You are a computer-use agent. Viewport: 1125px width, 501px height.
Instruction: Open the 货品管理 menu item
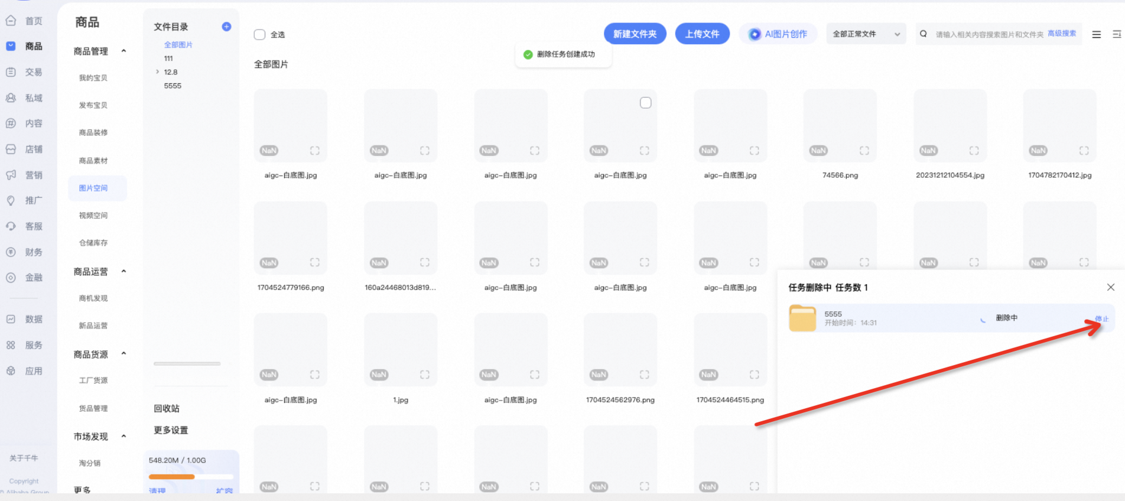click(x=93, y=408)
